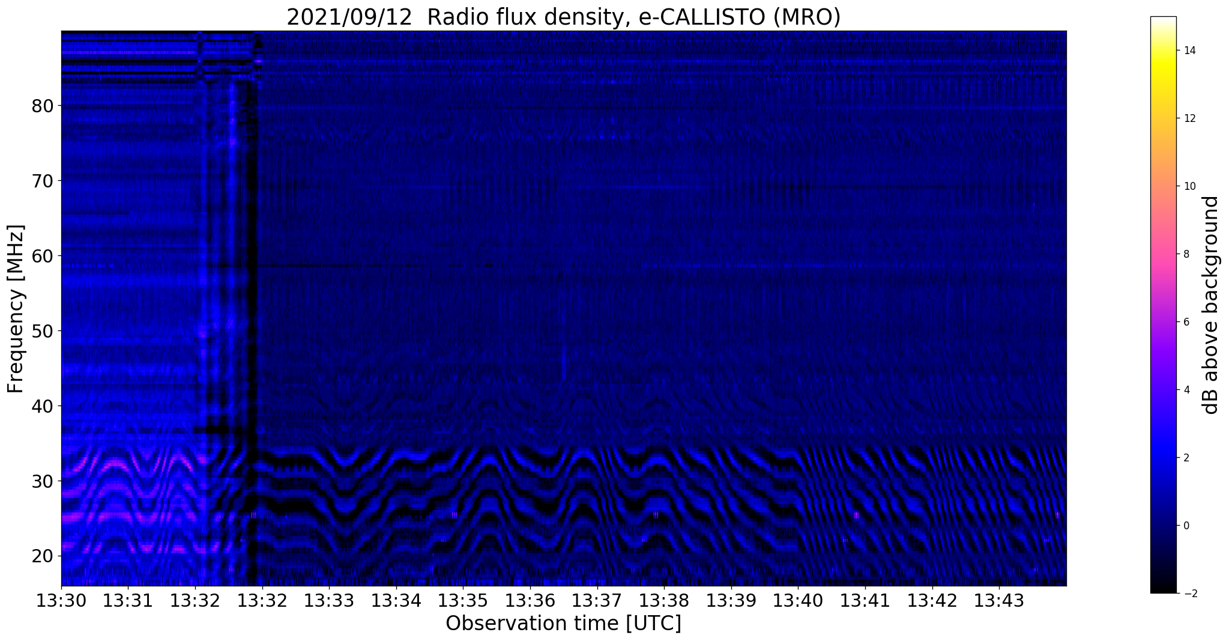1229x641 pixels.
Task: Click the colorbar tick value 12
Action: [x=1189, y=118]
